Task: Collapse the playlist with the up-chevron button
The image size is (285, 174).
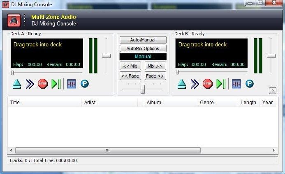Action: click(x=273, y=91)
